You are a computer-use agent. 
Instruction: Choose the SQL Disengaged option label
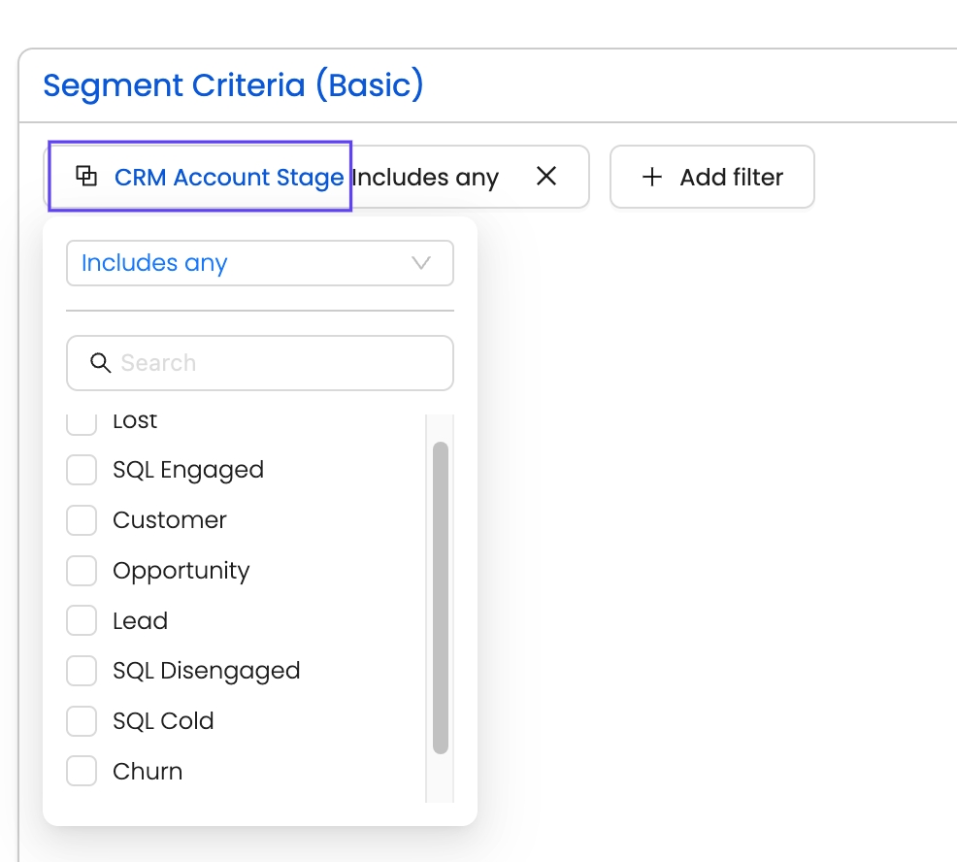206,671
